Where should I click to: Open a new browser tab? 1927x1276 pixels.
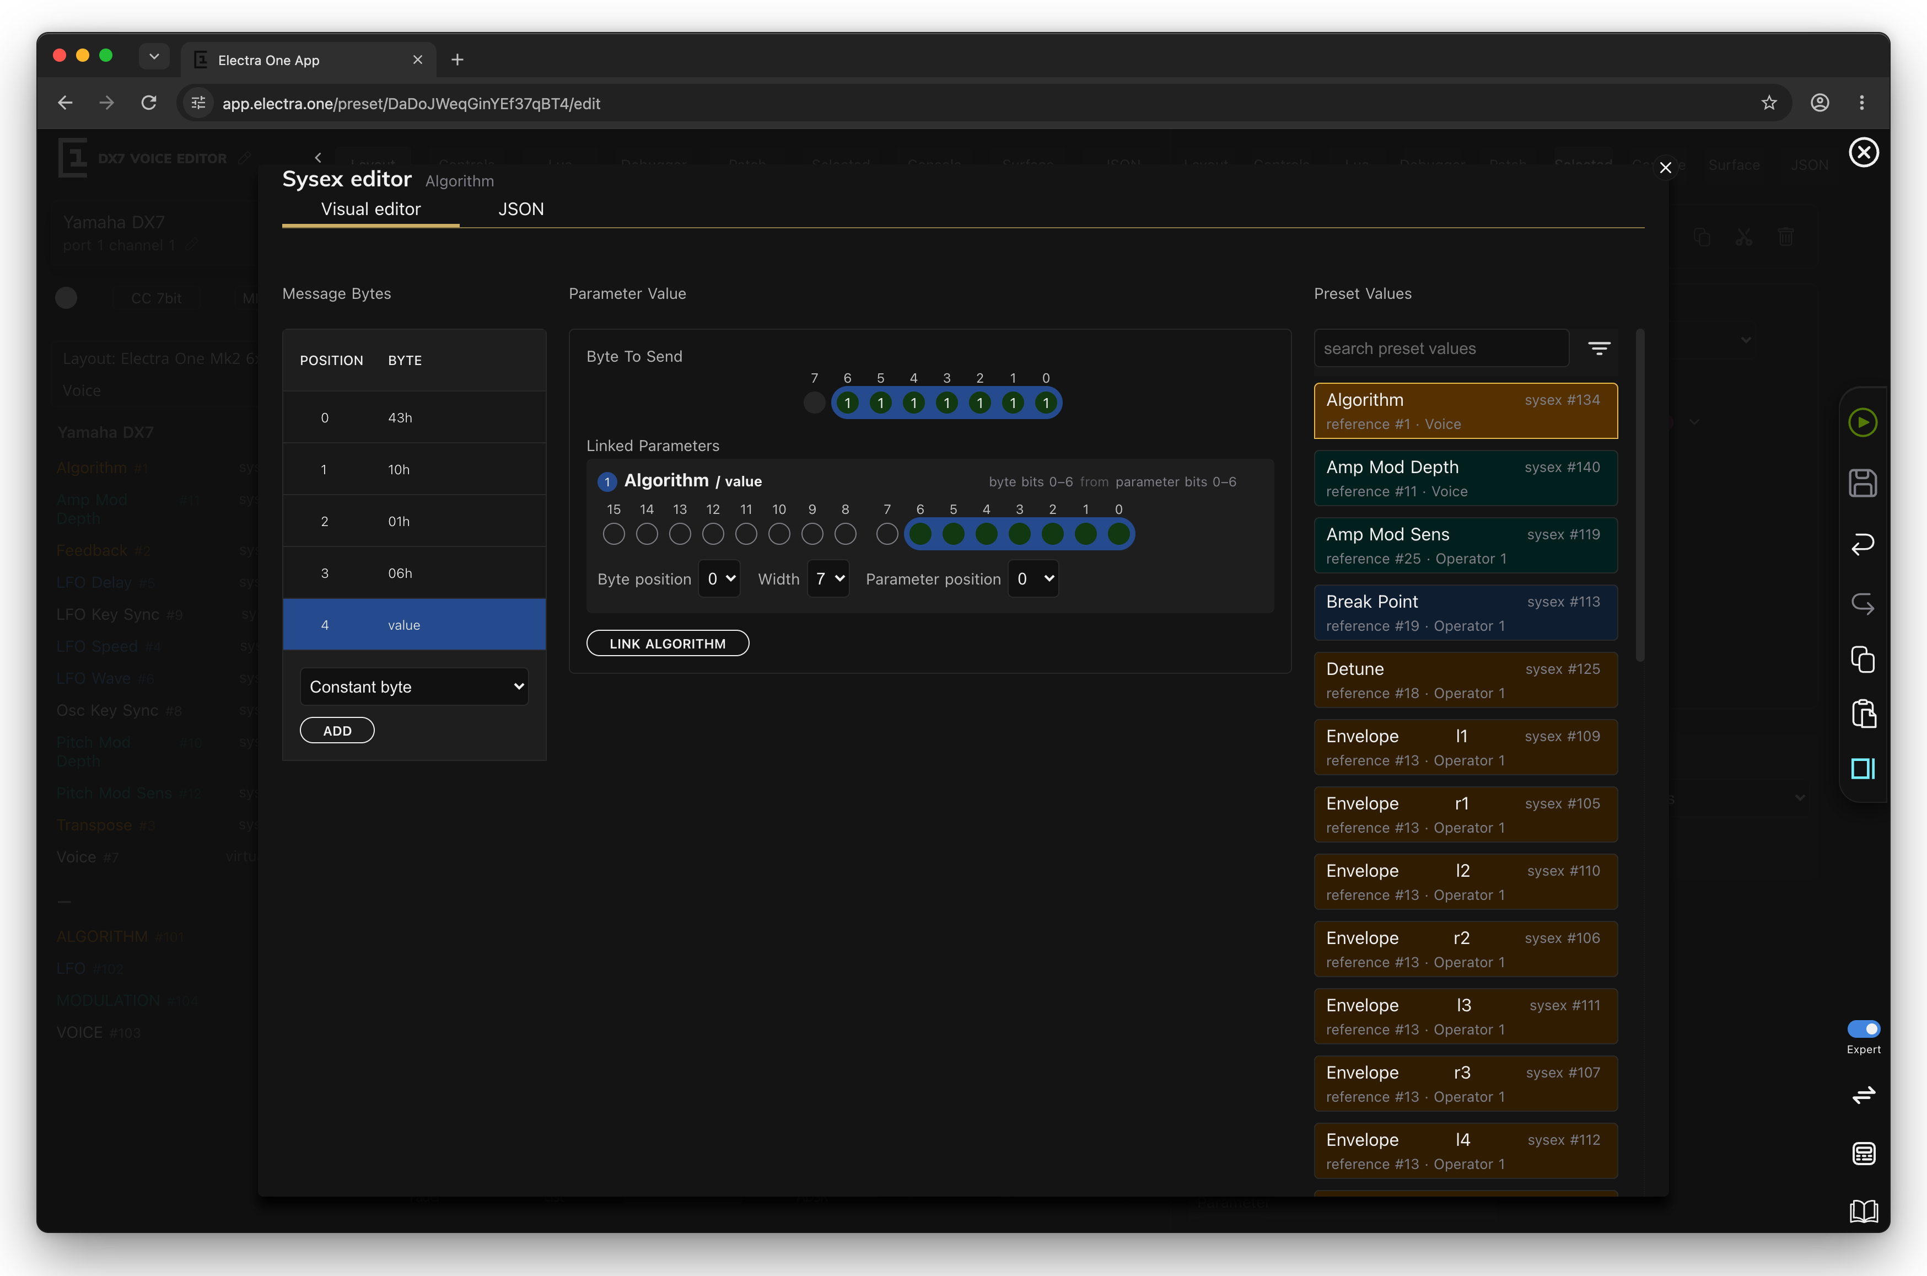click(x=457, y=60)
